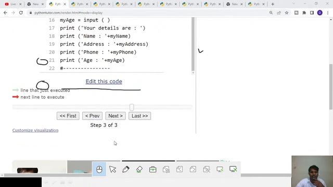Reload the pythontutor page
Screen dimensions: 333x187
(21, 12)
